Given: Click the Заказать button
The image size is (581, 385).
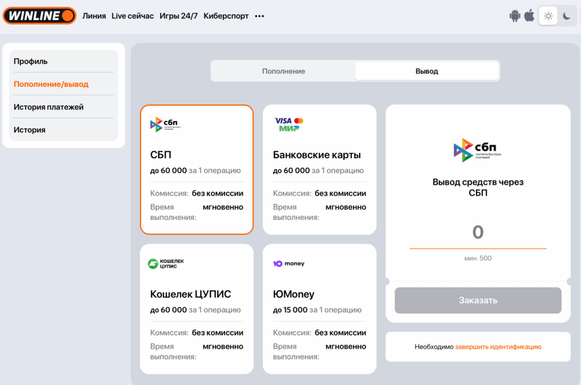Looking at the screenshot, I should 478,300.
